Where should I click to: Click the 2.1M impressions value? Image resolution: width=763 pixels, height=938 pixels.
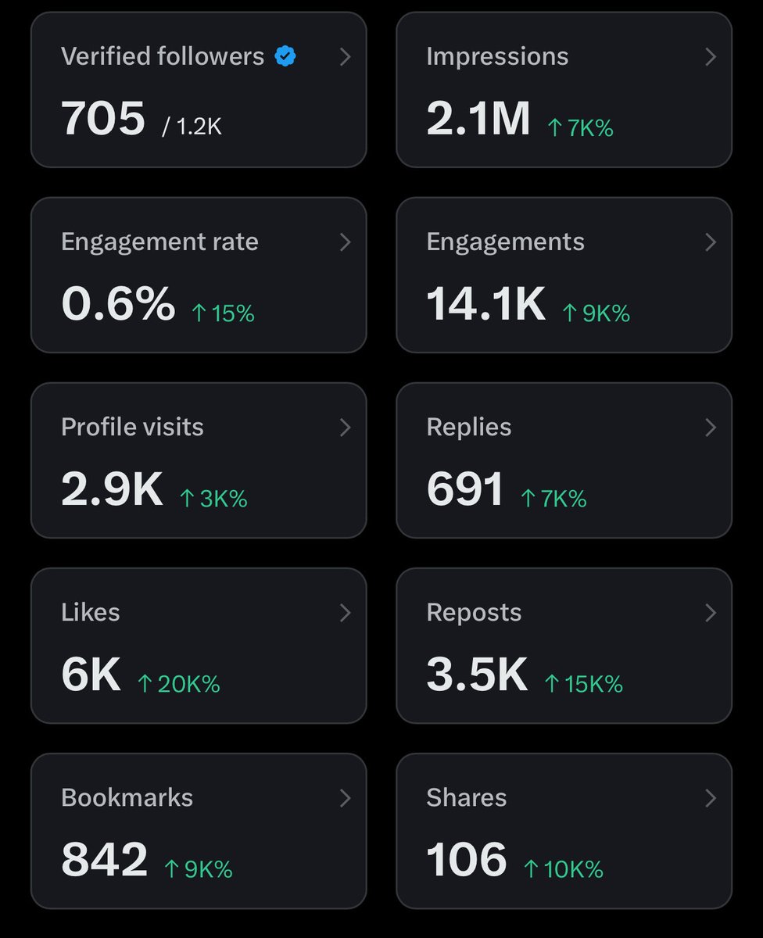(478, 119)
